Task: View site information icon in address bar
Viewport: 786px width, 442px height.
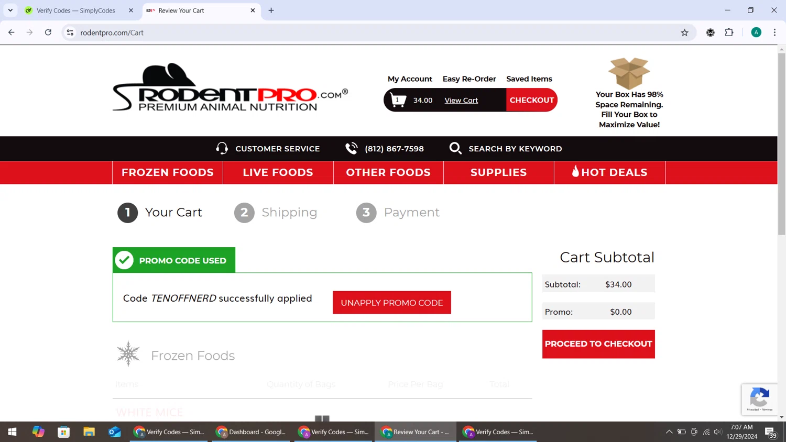Action: [70, 32]
